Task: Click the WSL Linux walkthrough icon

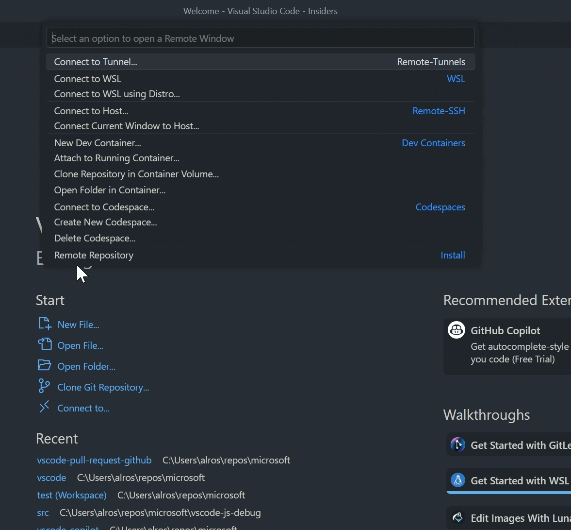Action: [457, 480]
